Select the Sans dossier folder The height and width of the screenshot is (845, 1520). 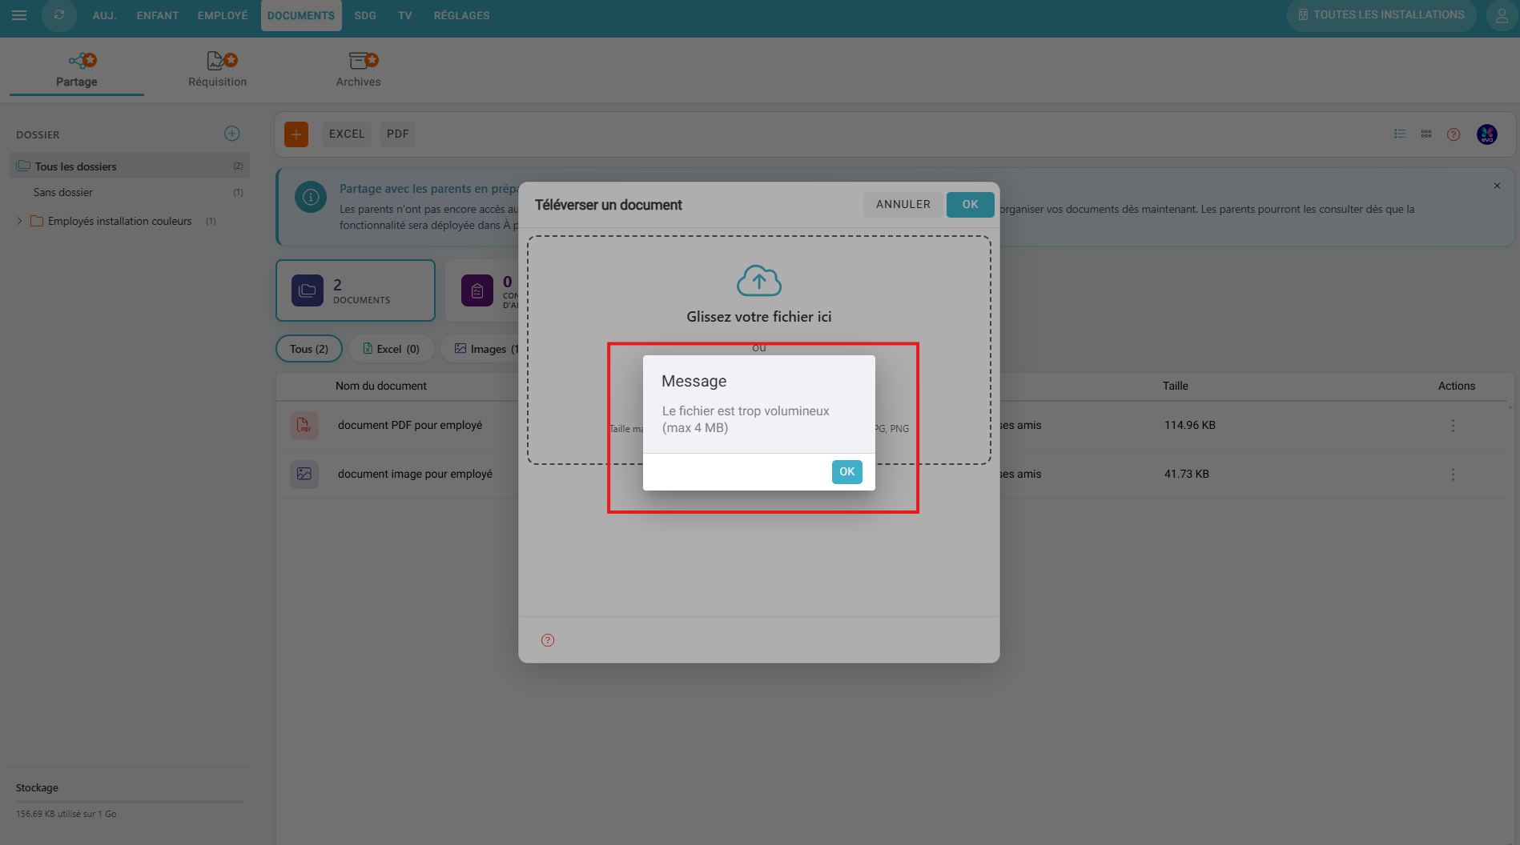[x=63, y=193]
